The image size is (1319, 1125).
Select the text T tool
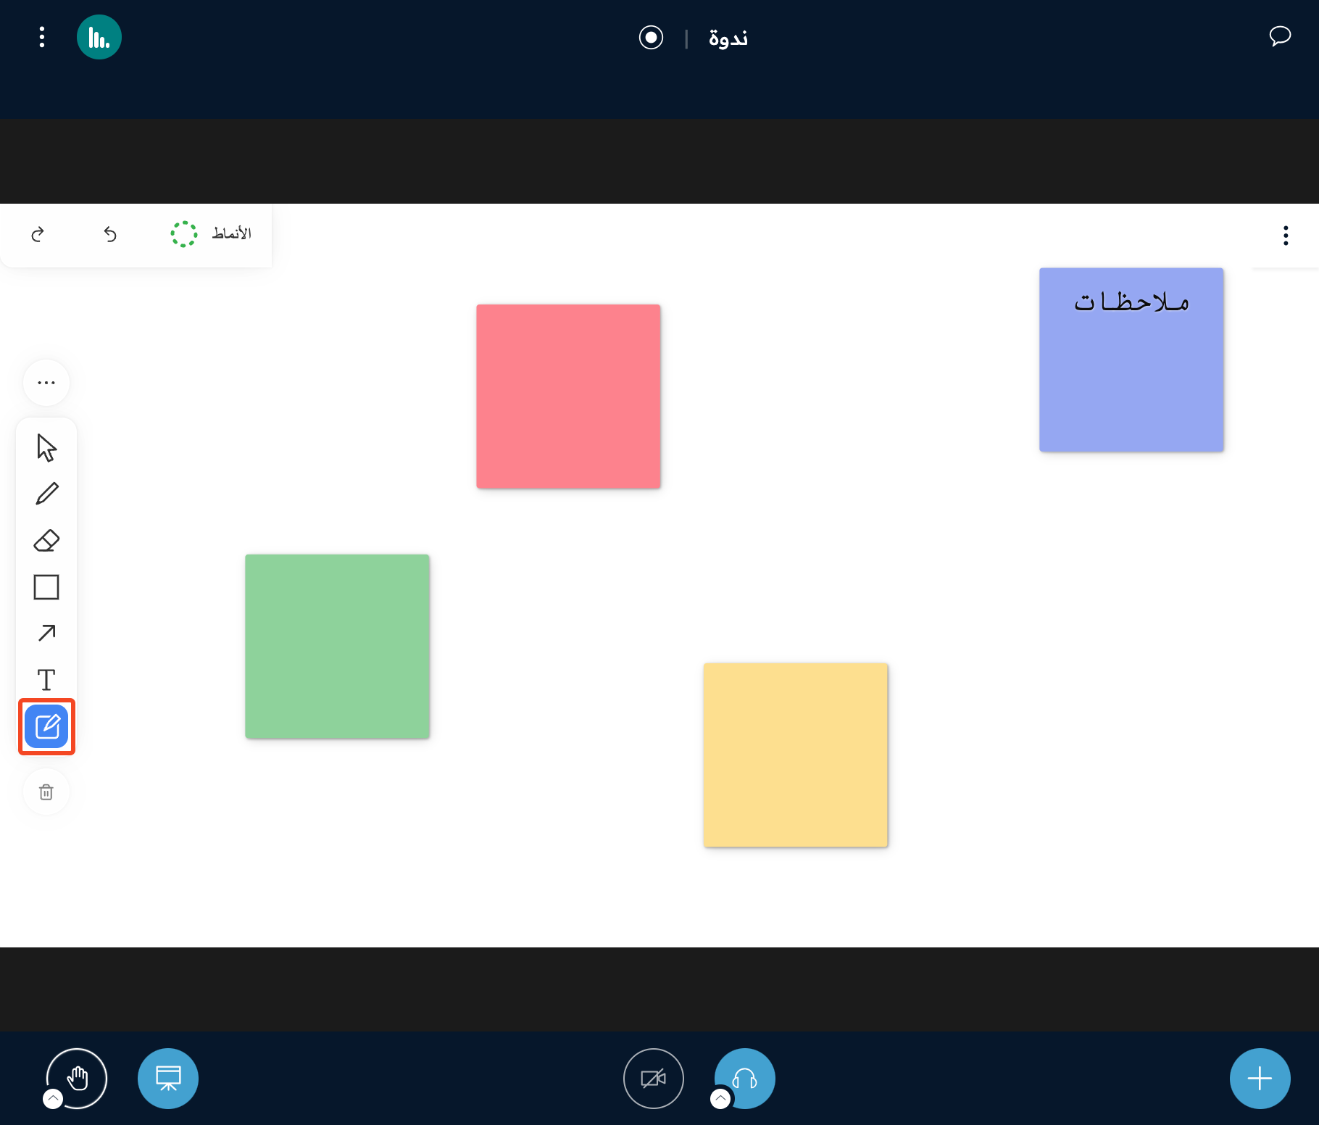pos(46,680)
